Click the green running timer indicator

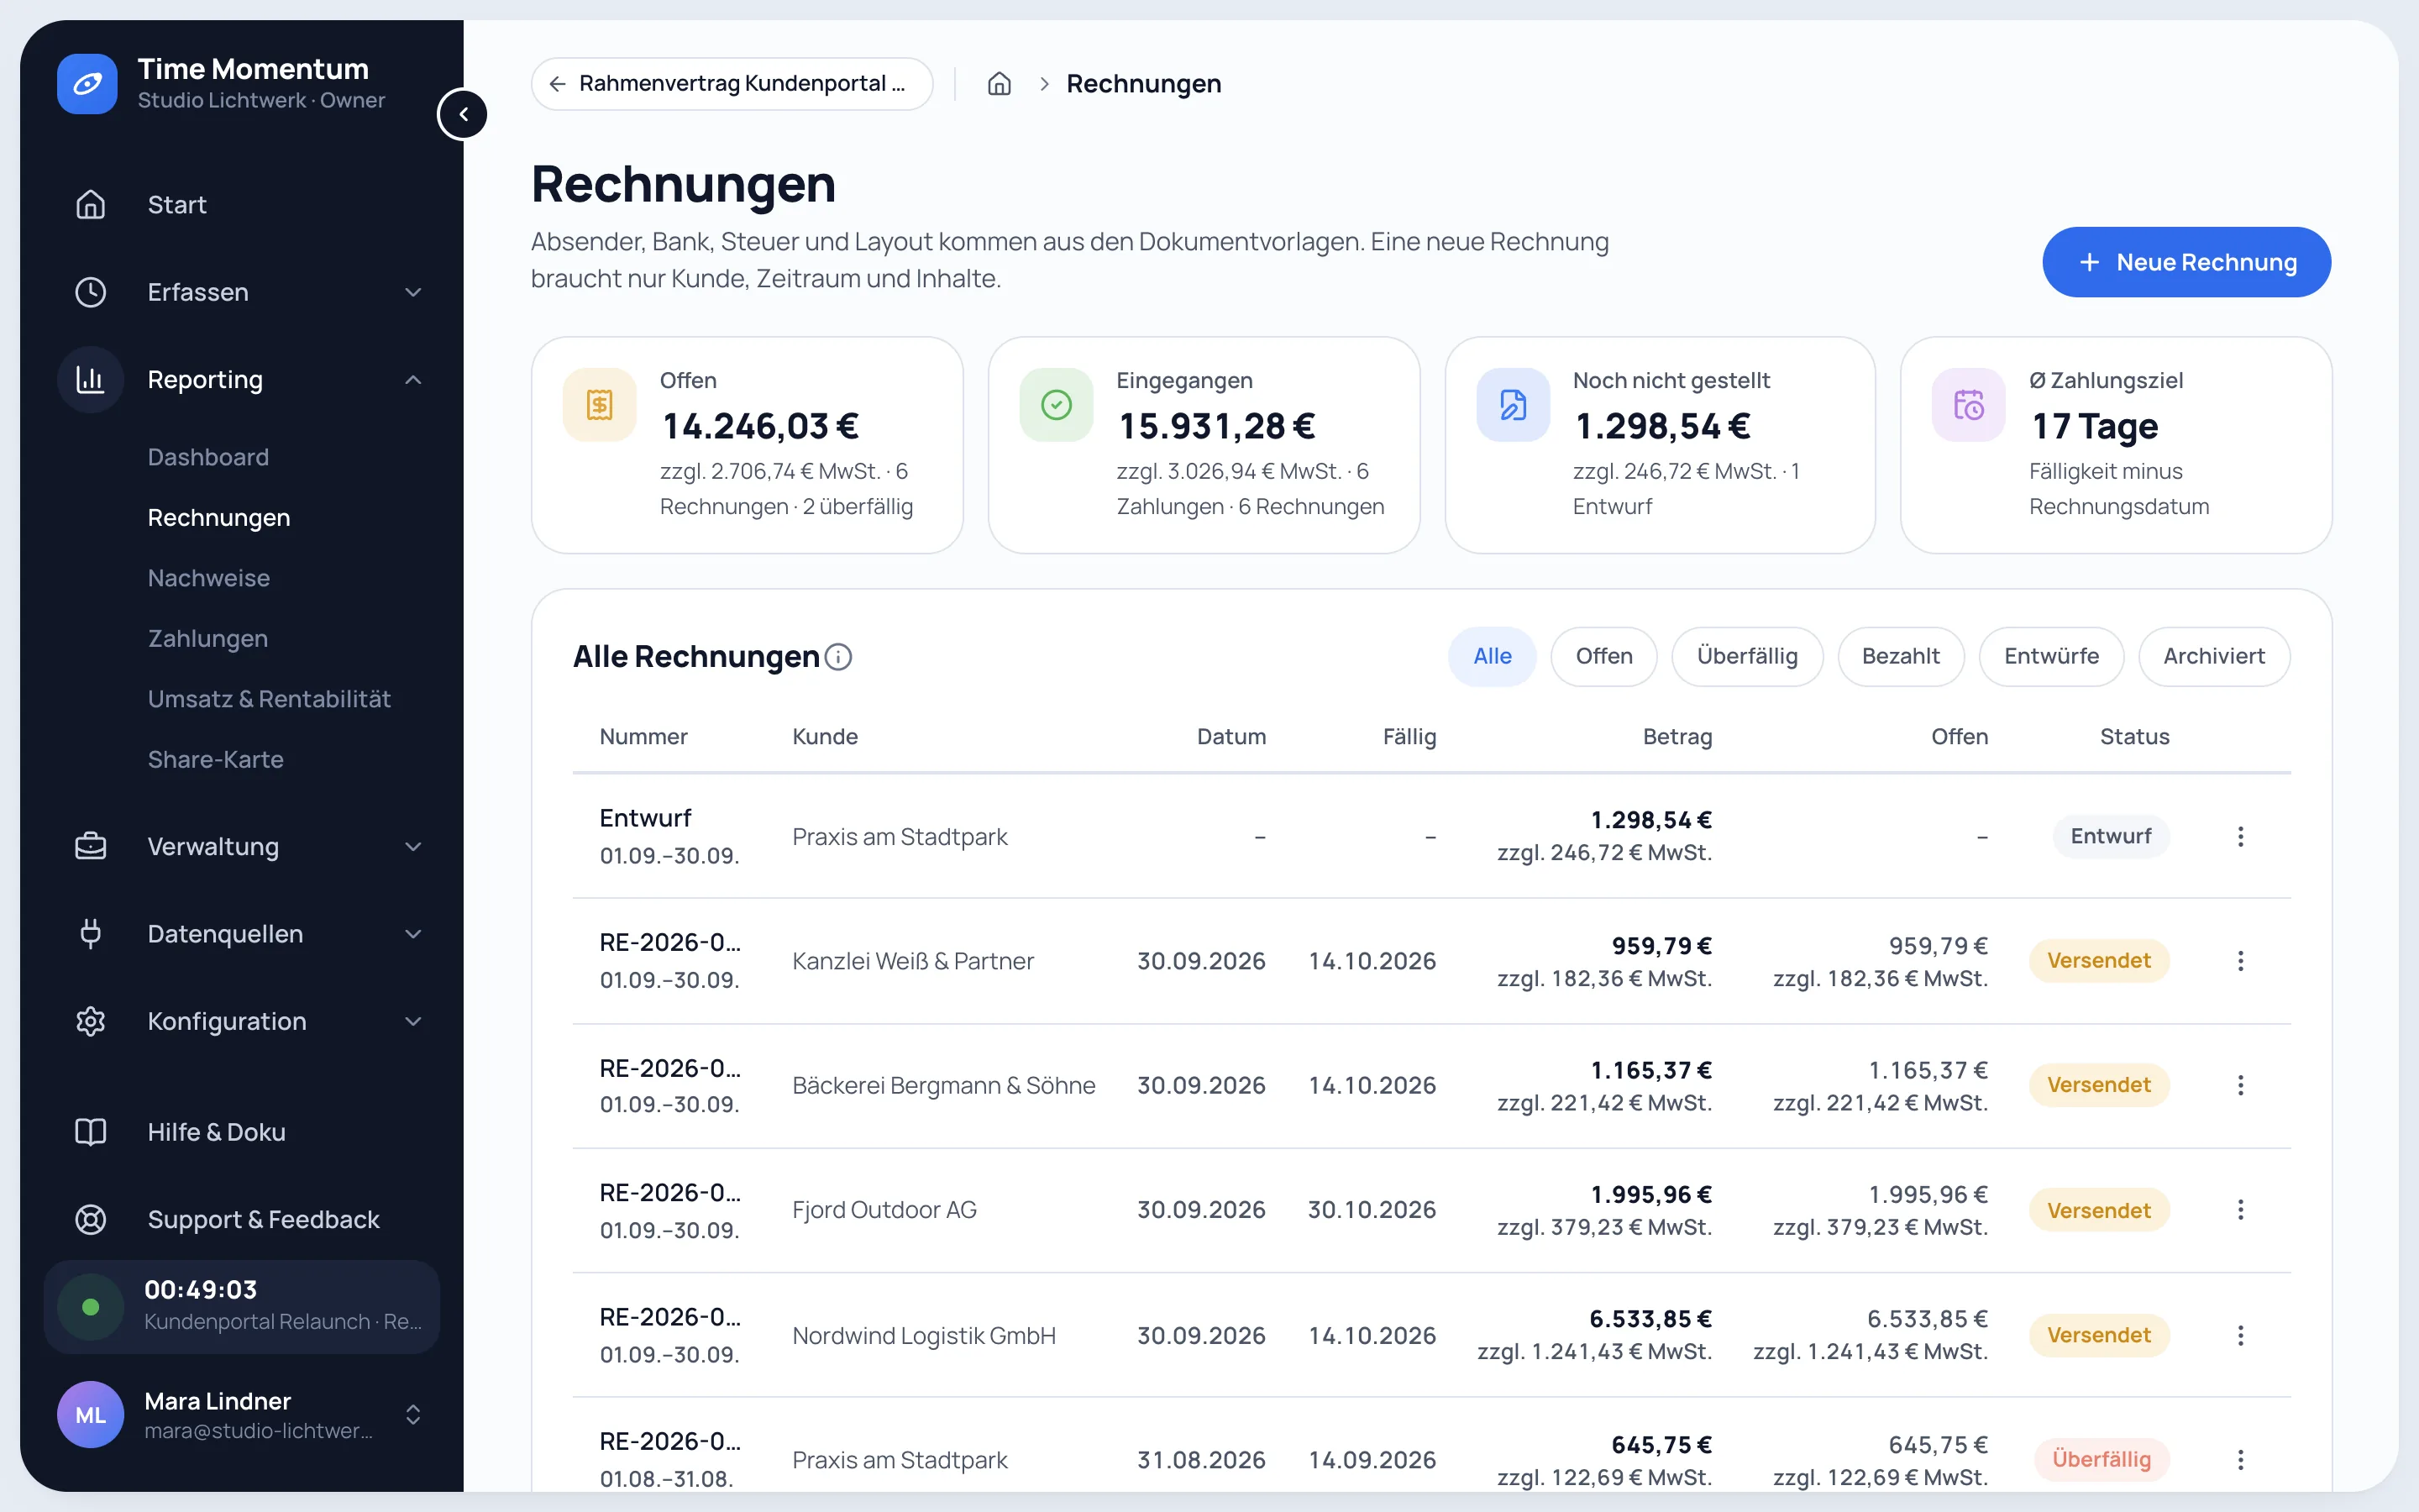(x=91, y=1307)
